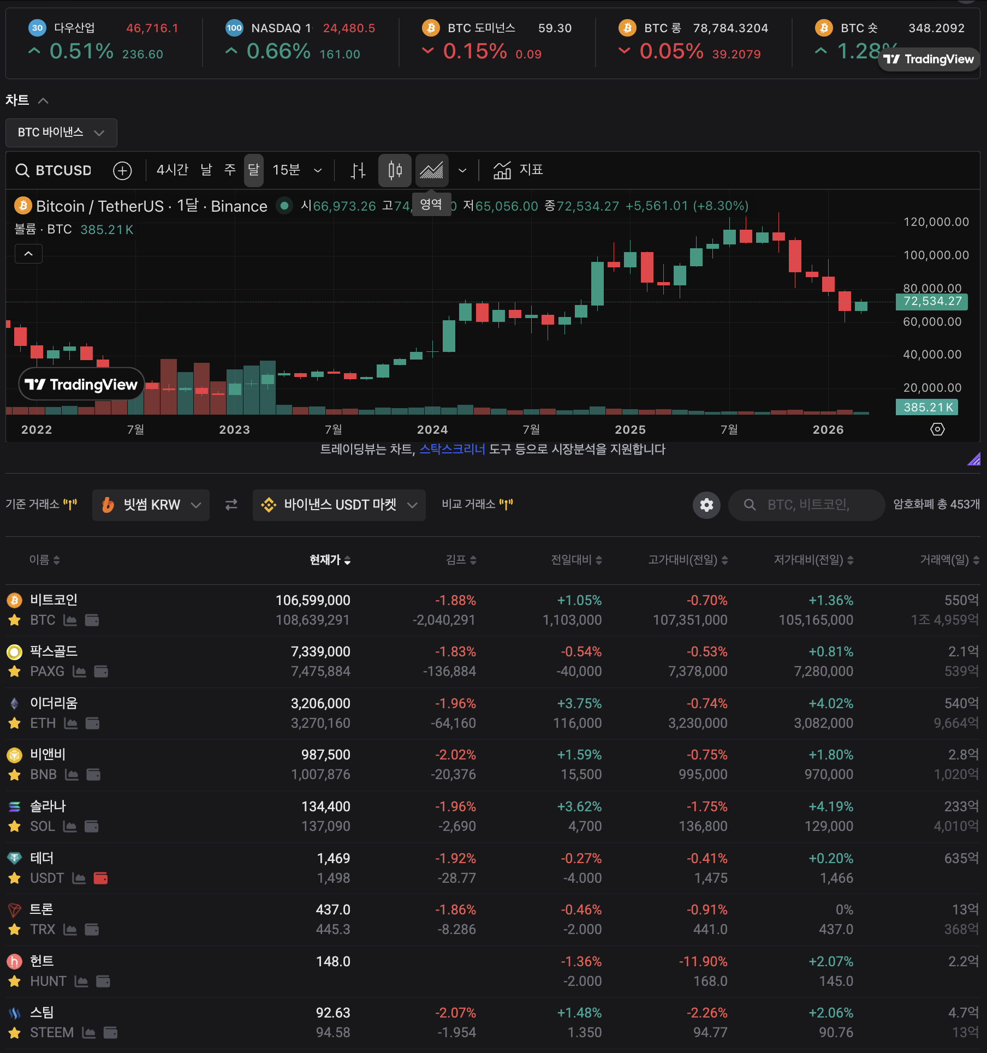
Task: Select the bar chart style icon
Action: point(358,171)
